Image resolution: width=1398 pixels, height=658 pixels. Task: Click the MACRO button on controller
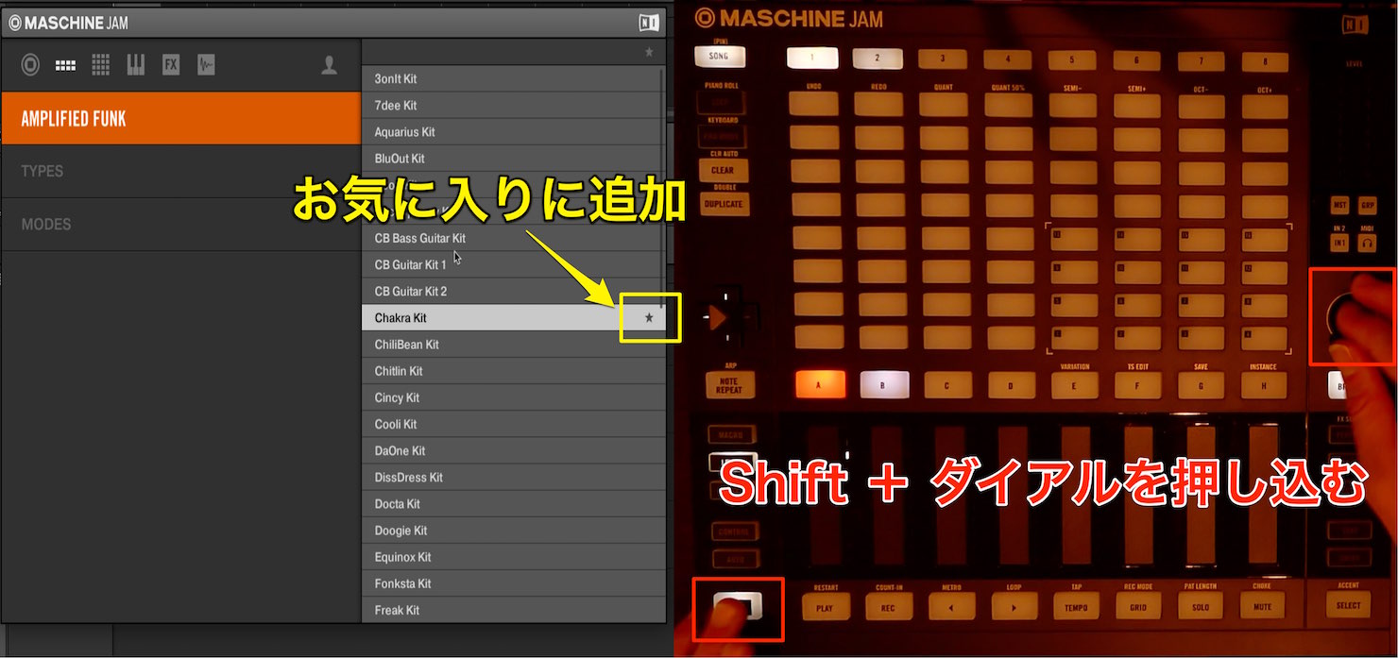(731, 435)
